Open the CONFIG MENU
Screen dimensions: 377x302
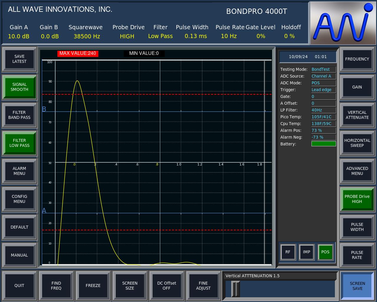pyautogui.click(x=19, y=199)
